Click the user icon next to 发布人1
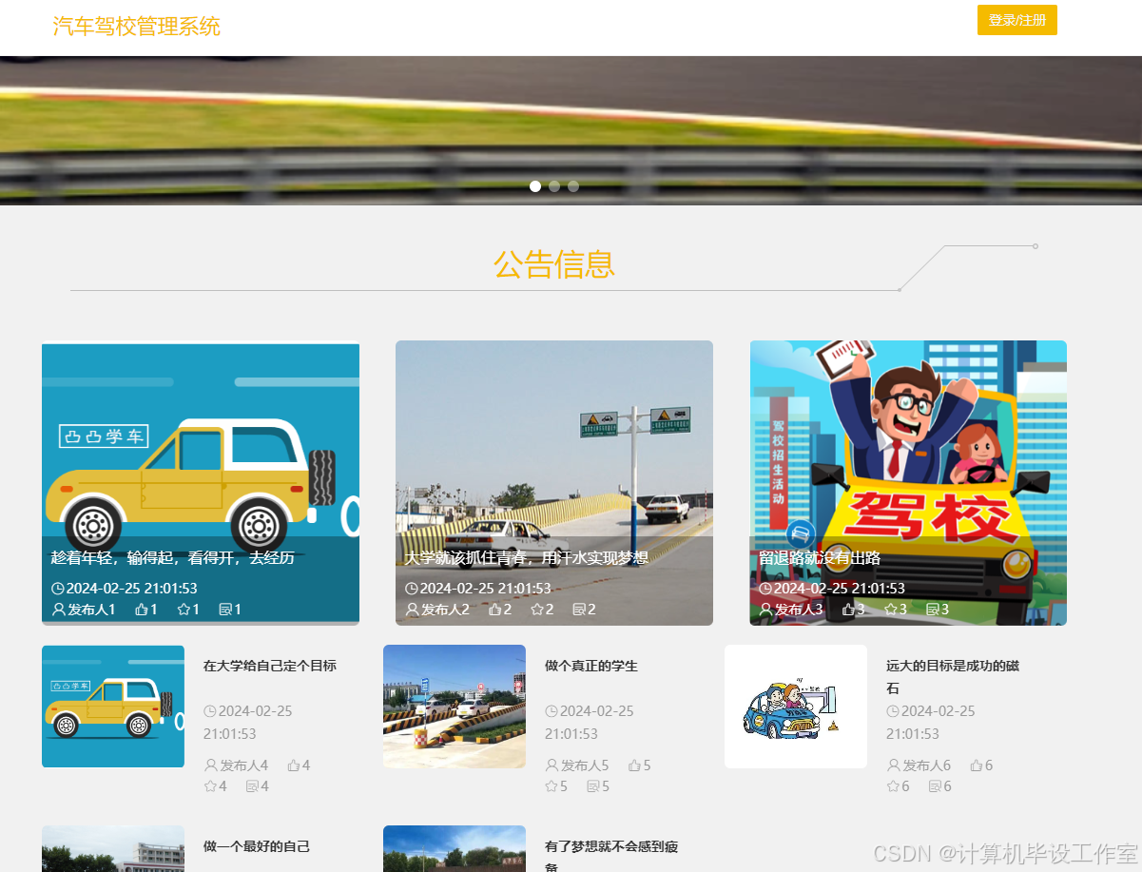The height and width of the screenshot is (872, 1142). pos(59,610)
